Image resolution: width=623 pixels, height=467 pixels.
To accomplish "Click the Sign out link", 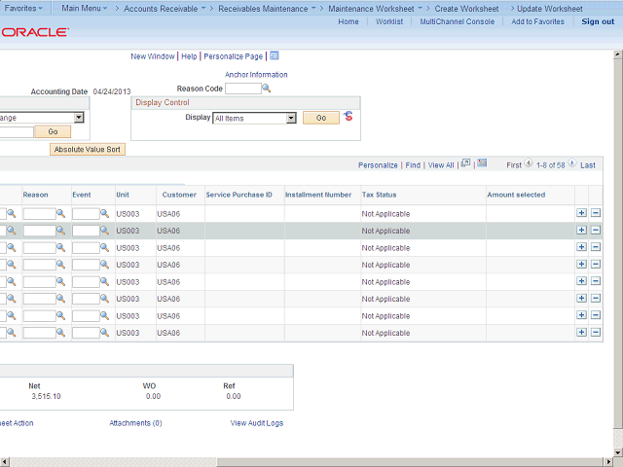I will tap(597, 21).
